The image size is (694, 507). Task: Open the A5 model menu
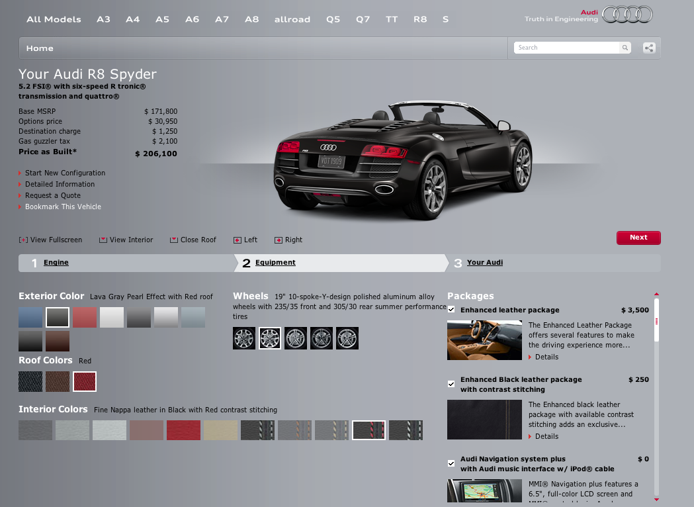coord(163,19)
